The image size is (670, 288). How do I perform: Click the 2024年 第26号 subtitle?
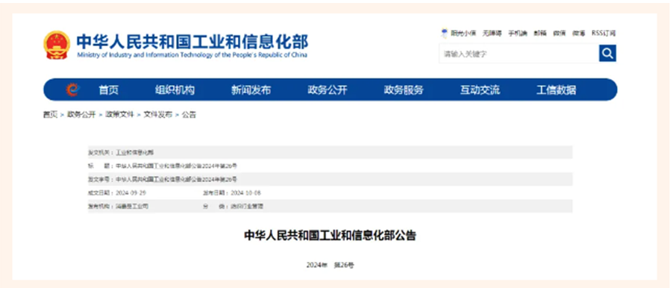[330, 265]
